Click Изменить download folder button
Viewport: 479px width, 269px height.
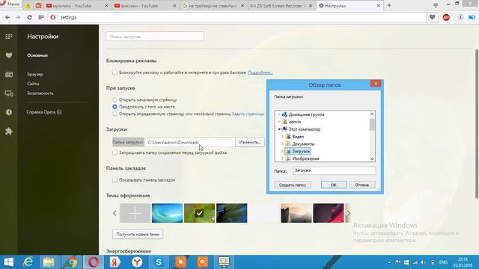(x=250, y=142)
